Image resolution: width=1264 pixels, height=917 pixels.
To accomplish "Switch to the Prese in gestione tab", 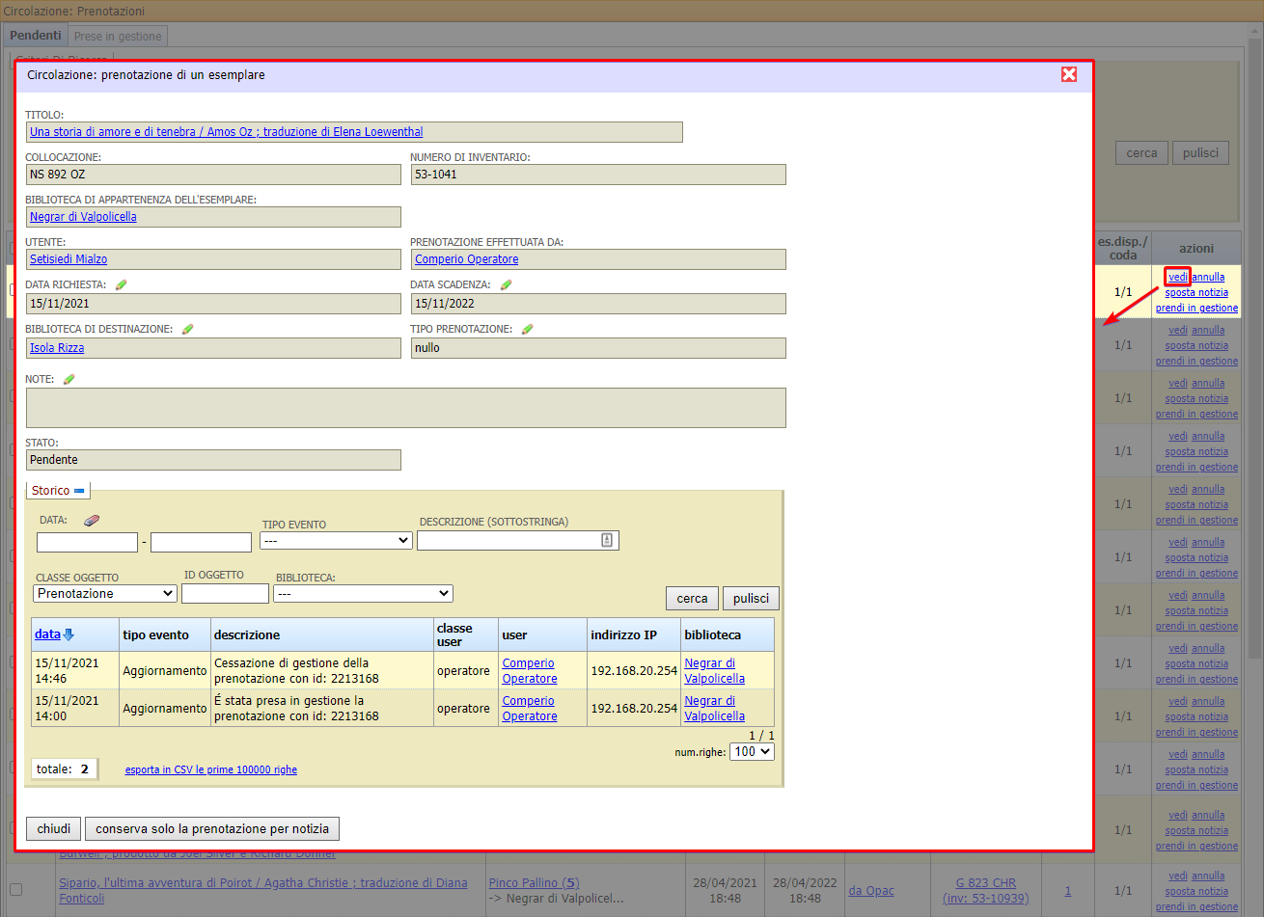I will tap(118, 36).
